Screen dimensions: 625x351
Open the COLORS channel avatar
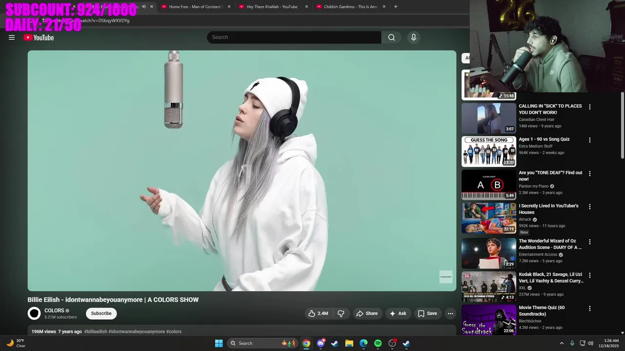(34, 313)
